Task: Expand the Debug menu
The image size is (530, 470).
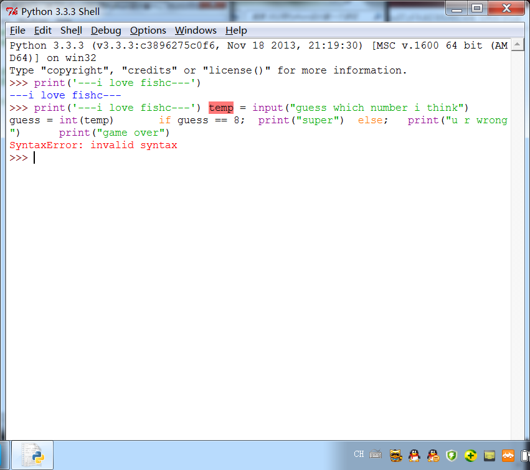Action: pyautogui.click(x=106, y=31)
